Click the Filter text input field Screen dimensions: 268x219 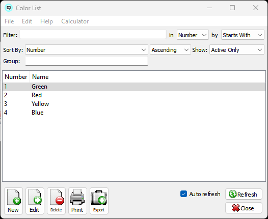(93, 35)
